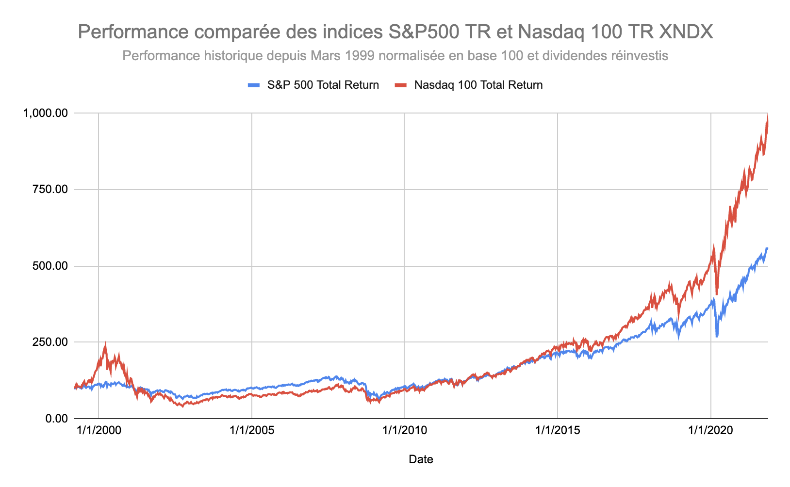Select the 'Nasdaq 100 Total Return' legend label
This screenshot has height=487, width=790.
[478, 85]
